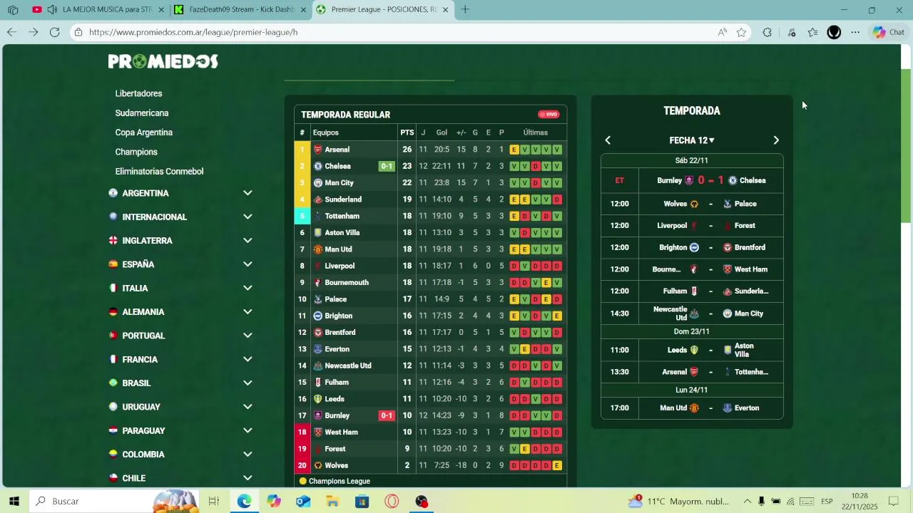This screenshot has width=913, height=513.
Task: Open Microsoft Edge from the taskbar
Action: pyautogui.click(x=245, y=502)
